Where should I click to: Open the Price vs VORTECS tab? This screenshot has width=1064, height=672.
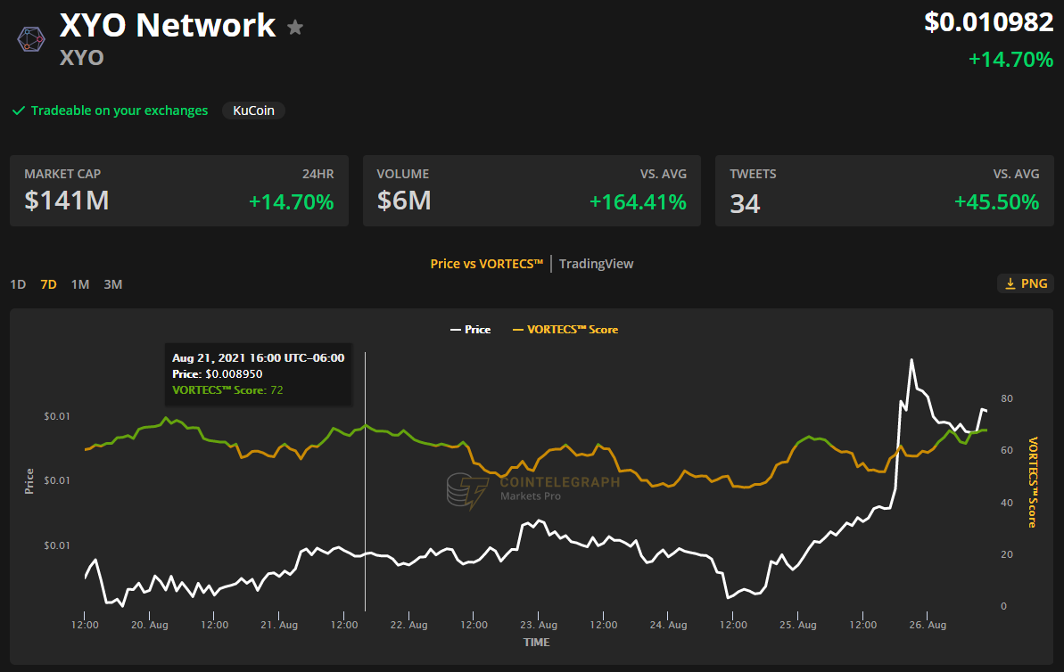[x=486, y=264]
